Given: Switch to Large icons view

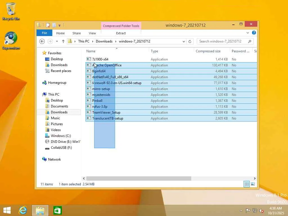Looking at the screenshot, I should (253, 184).
